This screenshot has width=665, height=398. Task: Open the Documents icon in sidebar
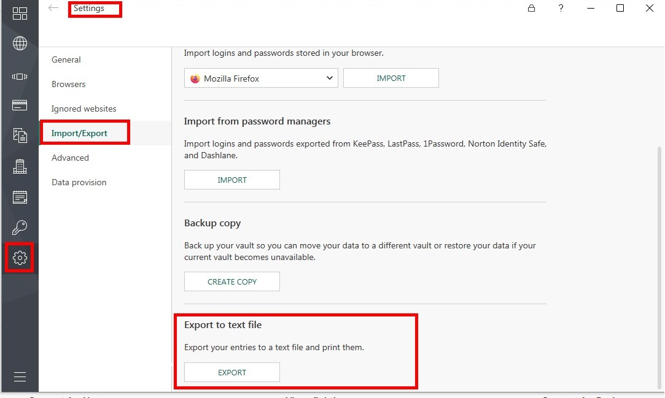[x=20, y=136]
